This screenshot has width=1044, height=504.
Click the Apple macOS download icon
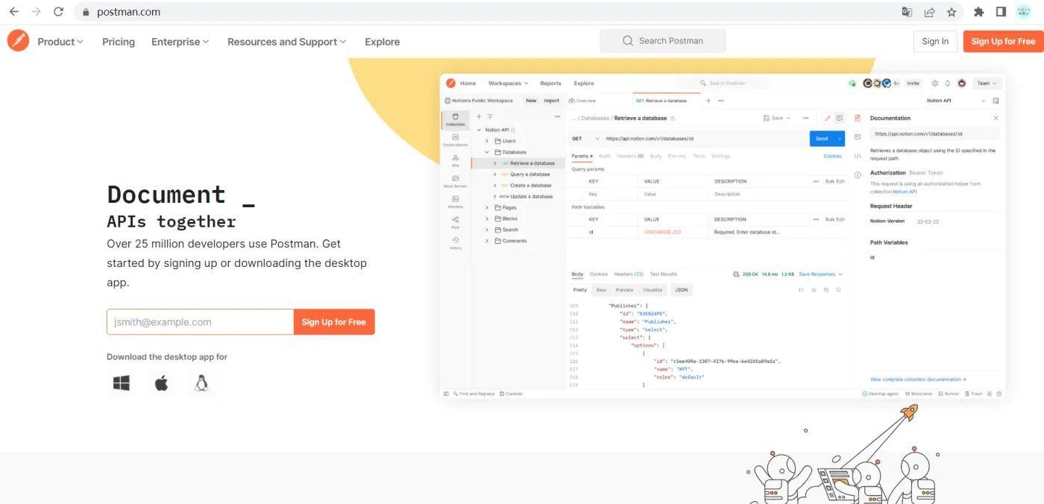(x=161, y=383)
